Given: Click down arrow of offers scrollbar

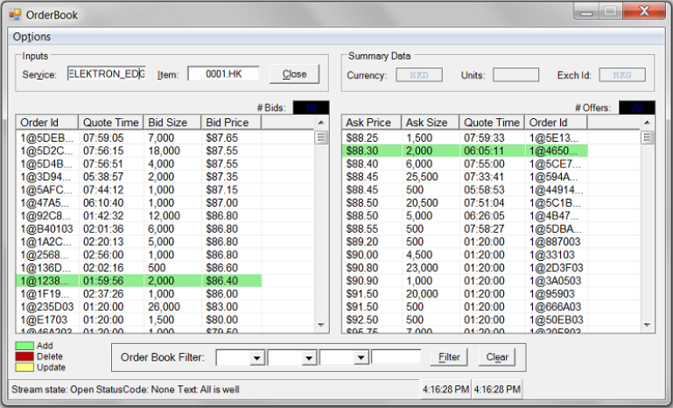Looking at the screenshot, I should pos(648,325).
